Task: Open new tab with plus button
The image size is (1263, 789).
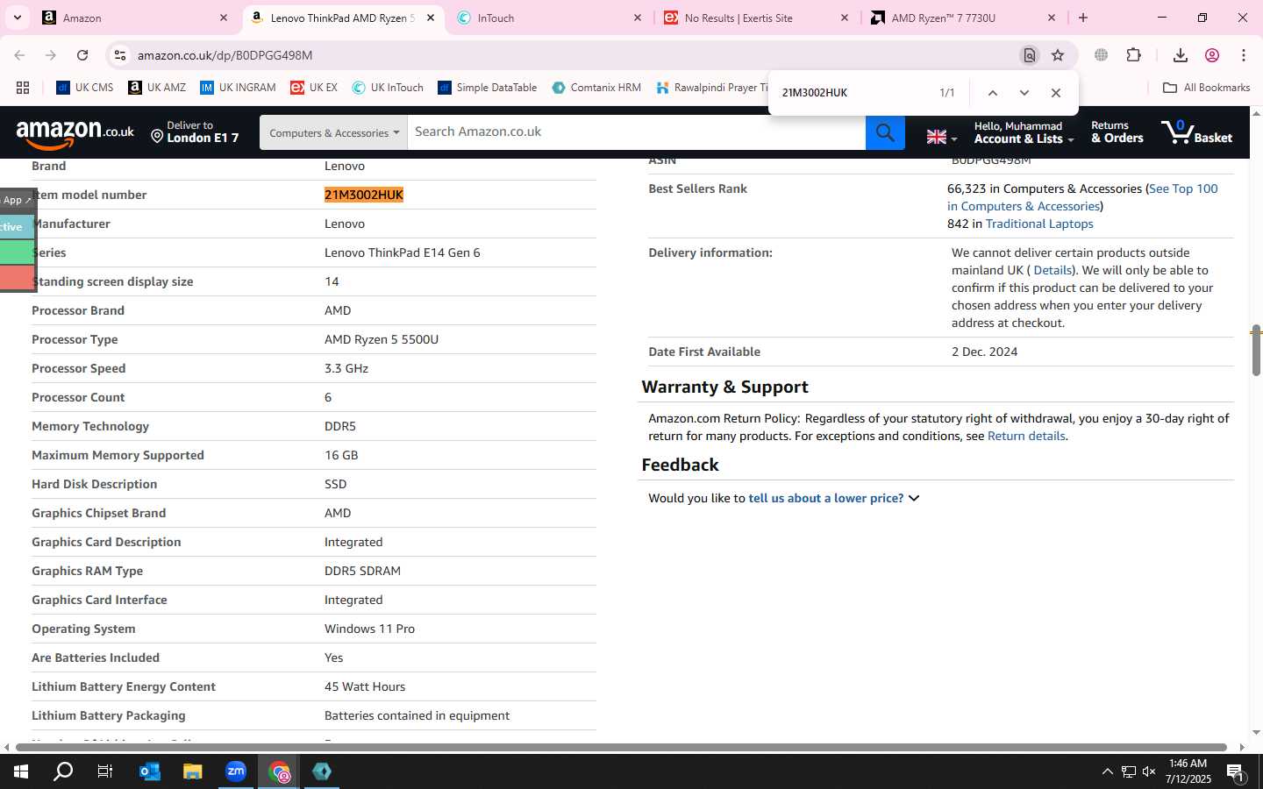Action: (1083, 18)
